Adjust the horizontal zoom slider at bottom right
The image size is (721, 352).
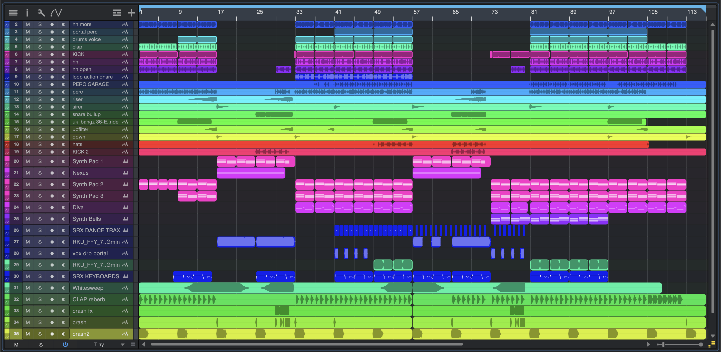[x=663, y=344]
